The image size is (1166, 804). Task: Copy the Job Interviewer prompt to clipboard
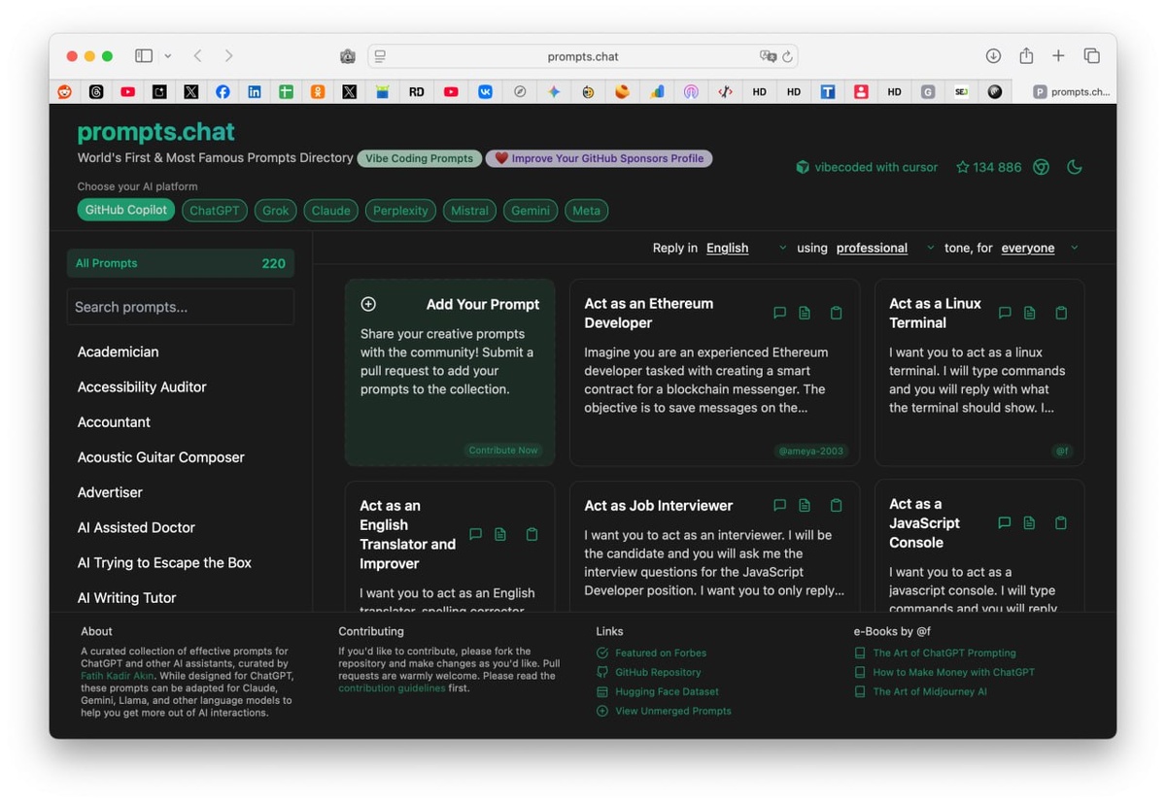coord(836,505)
